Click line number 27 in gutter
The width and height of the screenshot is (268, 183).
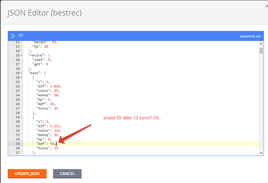[x=17, y=108]
